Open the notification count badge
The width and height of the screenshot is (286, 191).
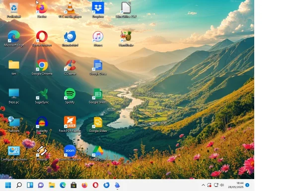point(247,185)
